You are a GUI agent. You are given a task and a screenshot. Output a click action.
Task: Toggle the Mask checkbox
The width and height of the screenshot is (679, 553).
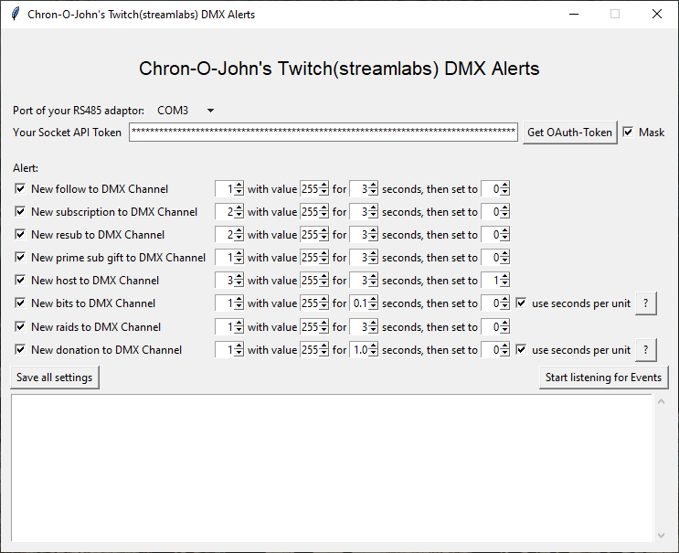pyautogui.click(x=628, y=132)
